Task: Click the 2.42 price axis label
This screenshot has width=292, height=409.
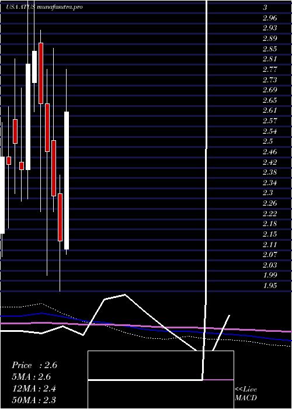Action: pos(270,162)
